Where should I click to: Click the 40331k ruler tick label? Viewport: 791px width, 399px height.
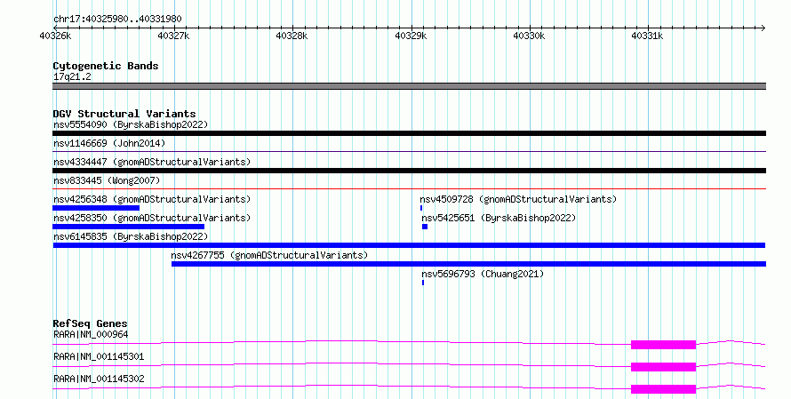(647, 36)
